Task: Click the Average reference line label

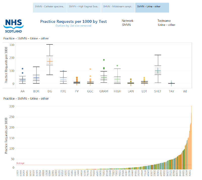Action: 20,163
